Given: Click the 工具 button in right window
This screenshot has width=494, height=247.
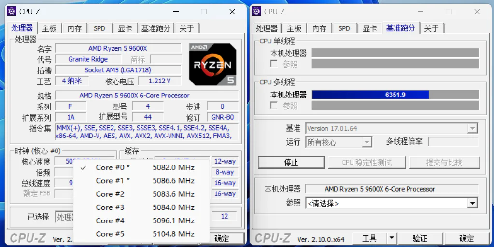Looking at the screenshot, I should click(x=369, y=238).
